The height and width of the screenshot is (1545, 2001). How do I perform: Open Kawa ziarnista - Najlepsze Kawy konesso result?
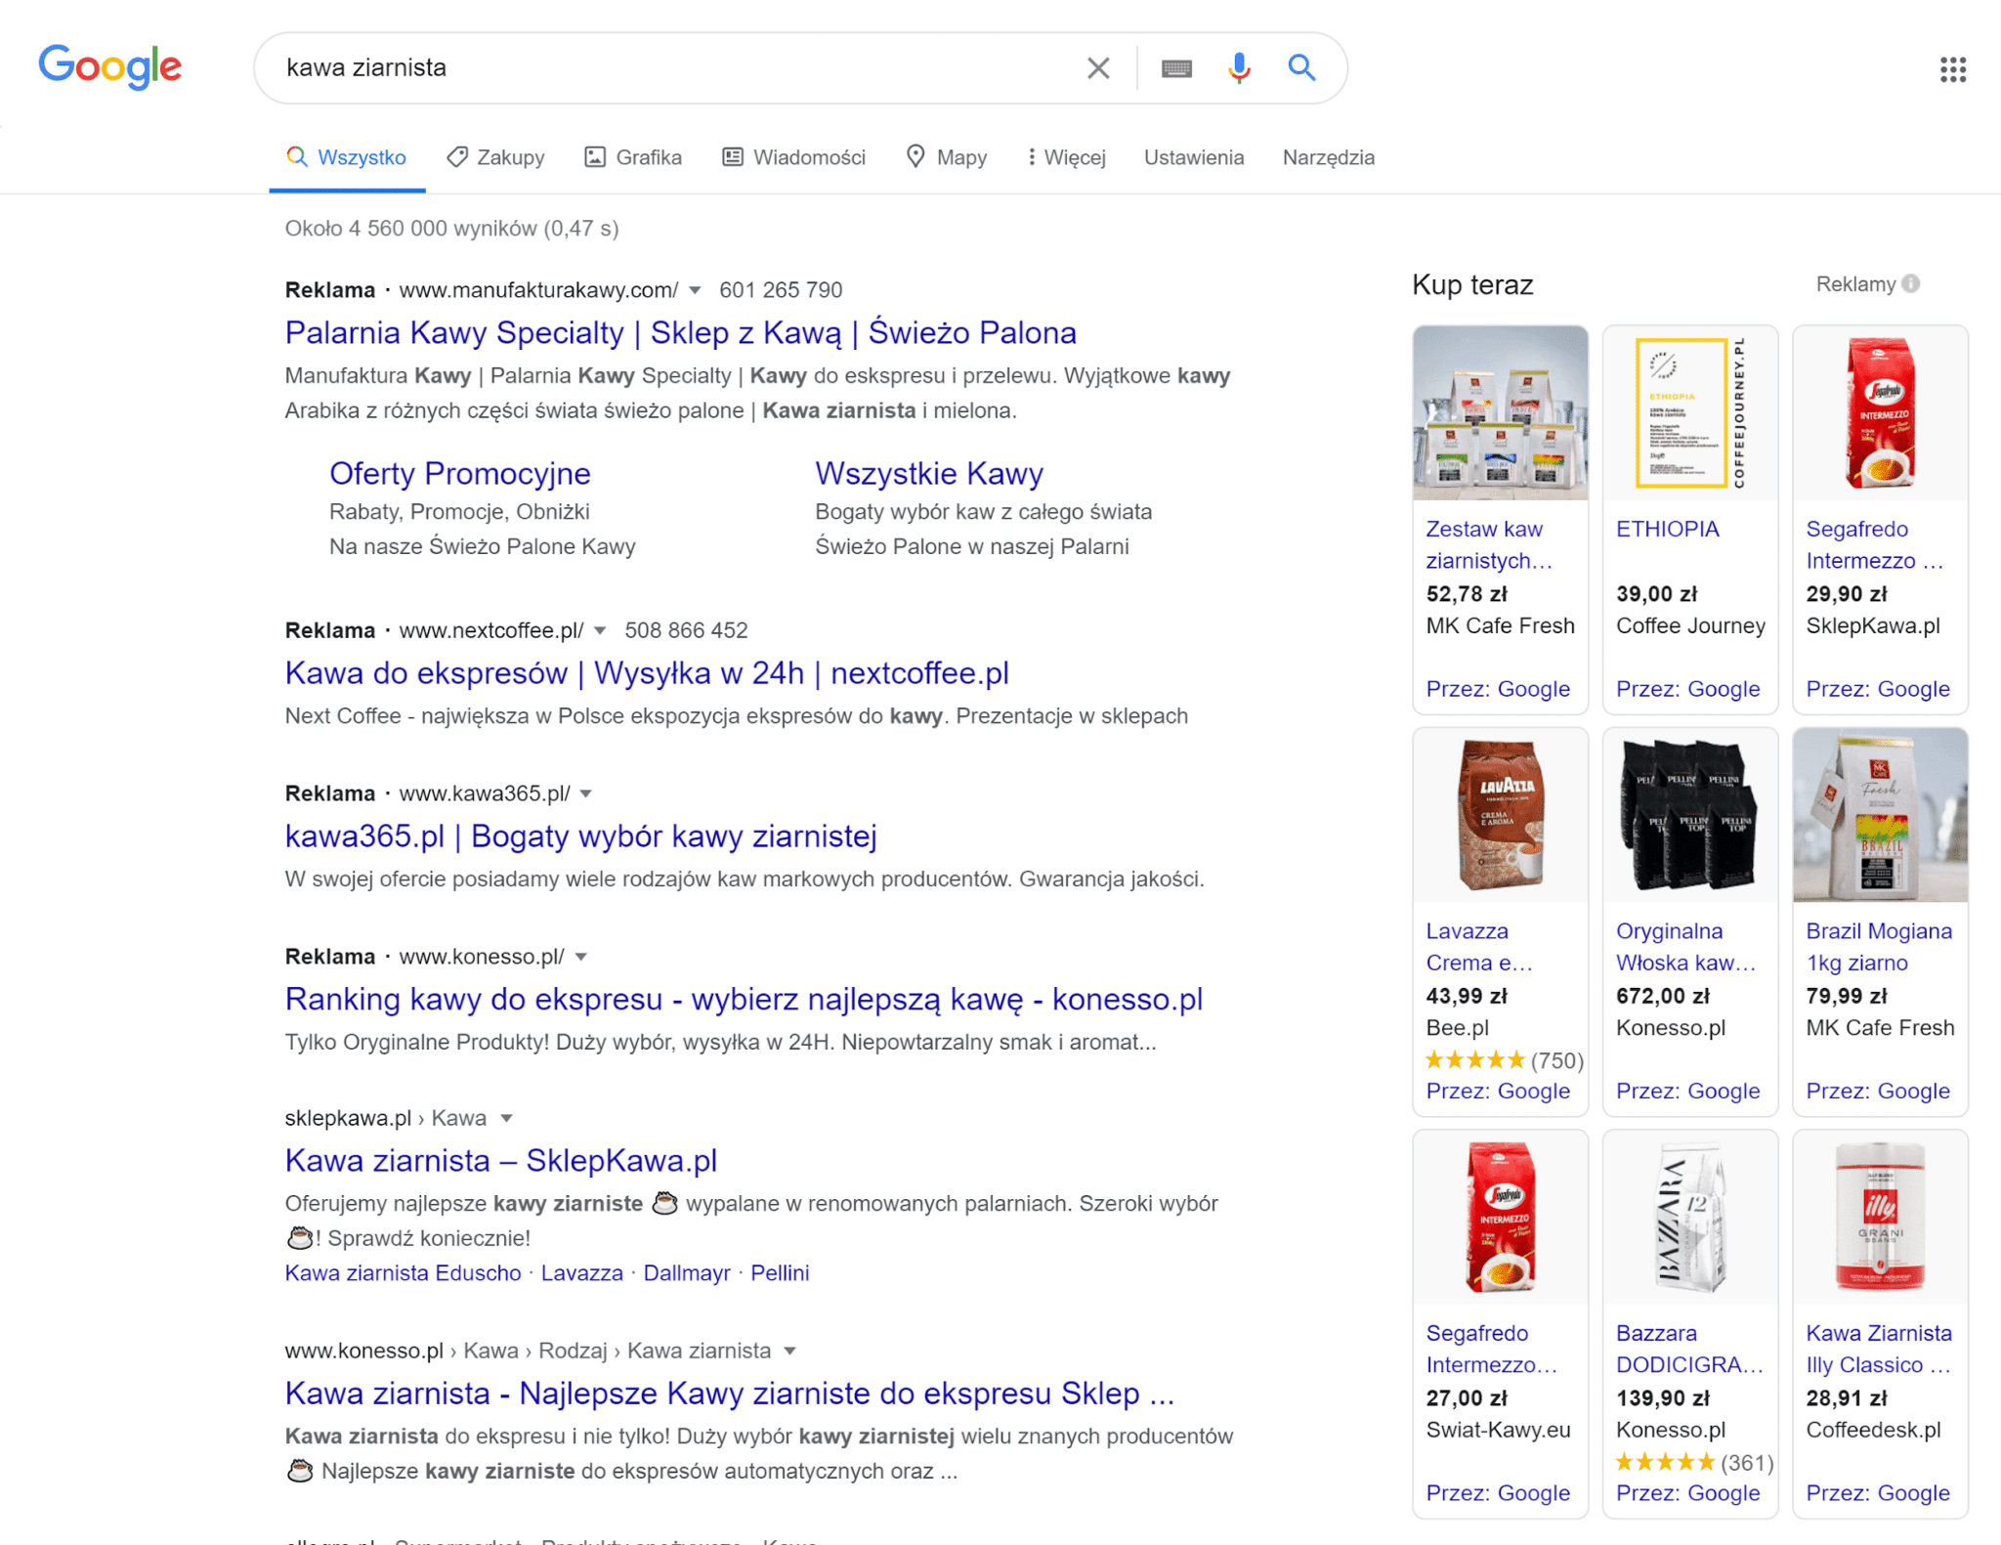pos(729,1394)
